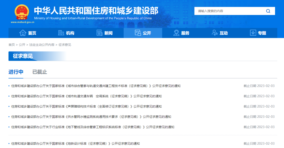This screenshot has height=148, width=284.
Task: Open the 供水管网水锤监测系统通用技术要求 notice
Action: (91, 117)
